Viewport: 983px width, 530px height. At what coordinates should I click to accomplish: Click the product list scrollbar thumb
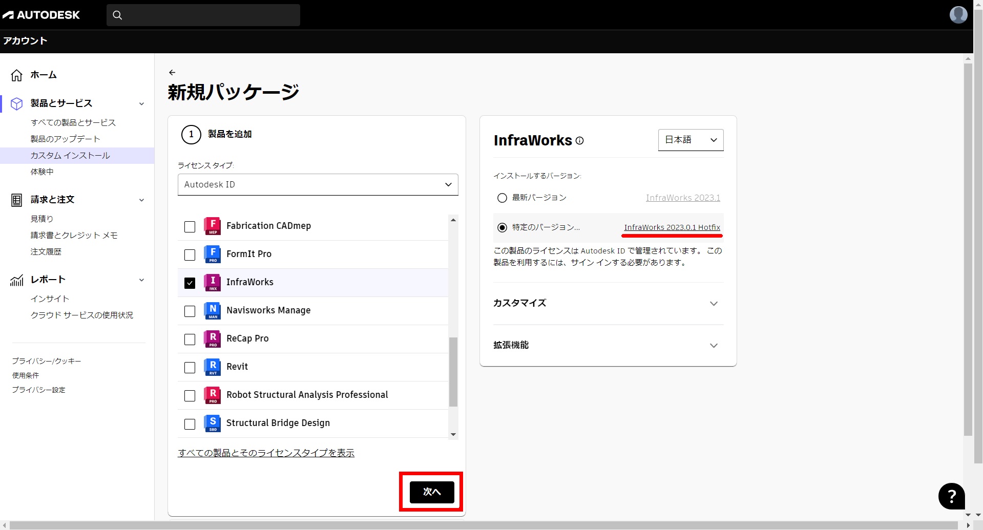[x=453, y=372]
